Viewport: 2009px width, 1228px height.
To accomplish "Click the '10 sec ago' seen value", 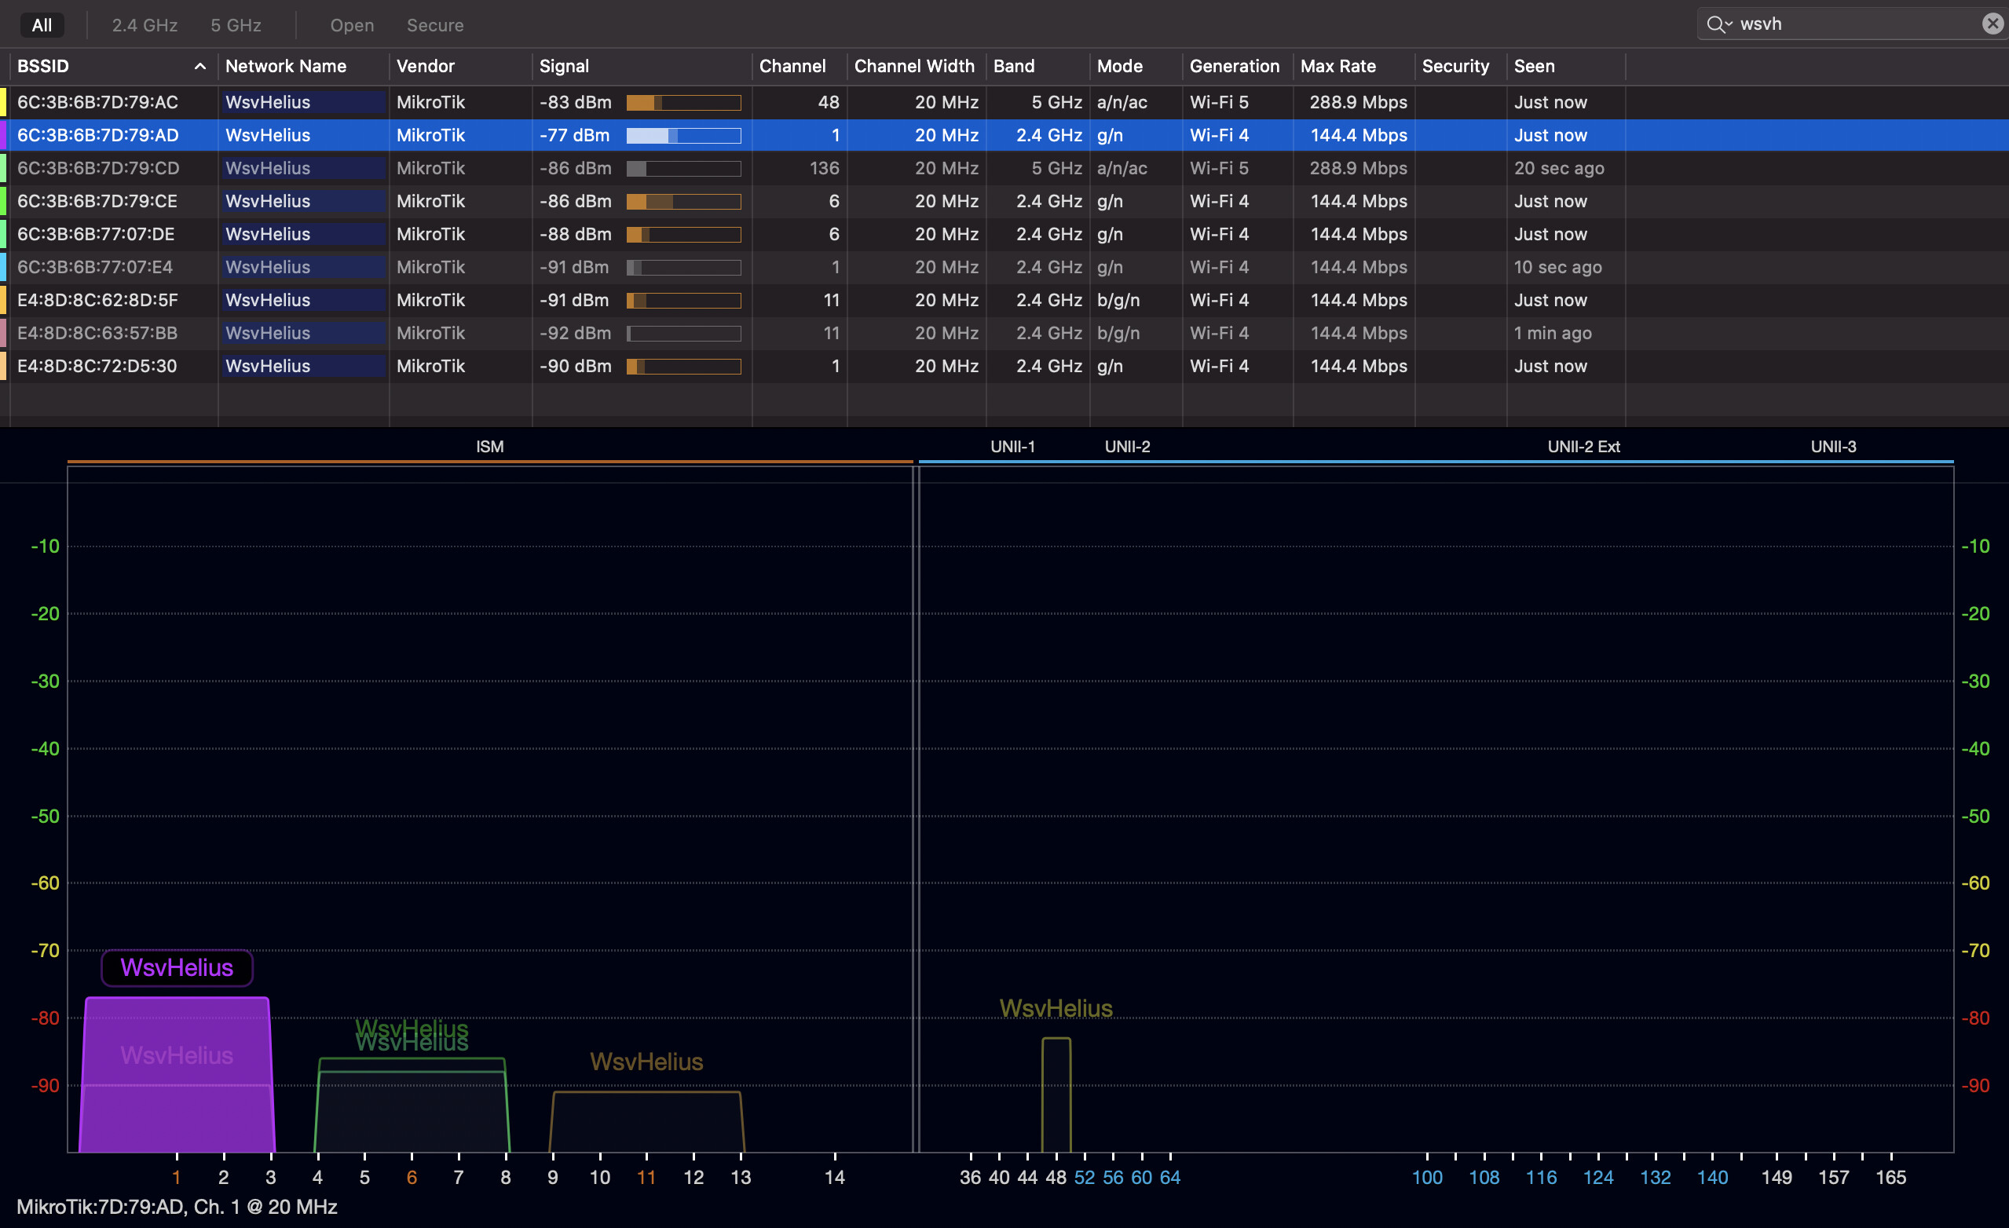I will click(x=1557, y=267).
